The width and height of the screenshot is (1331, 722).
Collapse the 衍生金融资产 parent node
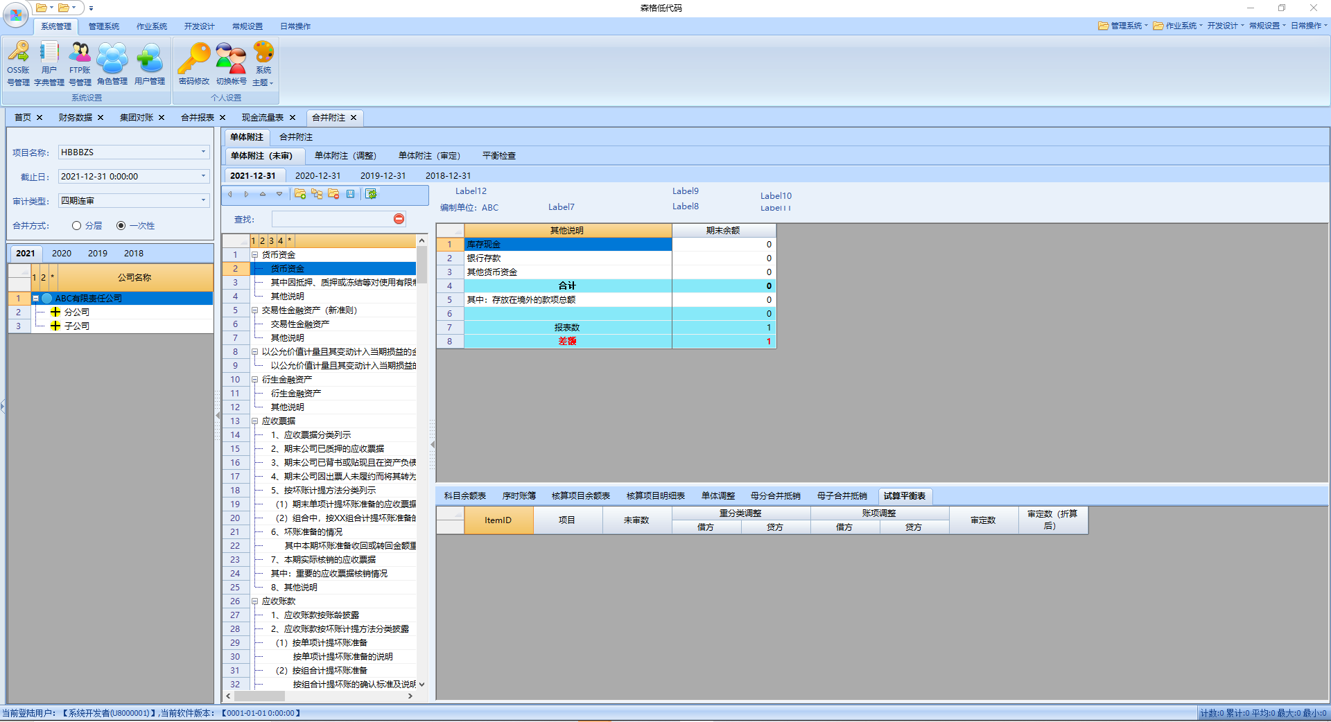tap(254, 380)
